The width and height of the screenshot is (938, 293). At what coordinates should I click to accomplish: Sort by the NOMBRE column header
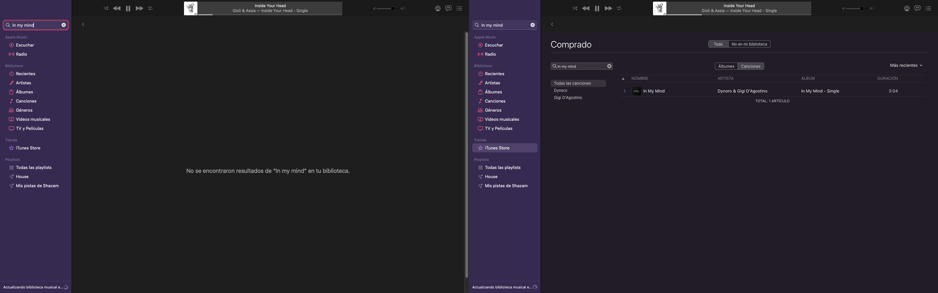640,78
